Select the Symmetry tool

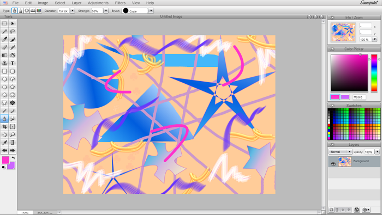pos(13,103)
